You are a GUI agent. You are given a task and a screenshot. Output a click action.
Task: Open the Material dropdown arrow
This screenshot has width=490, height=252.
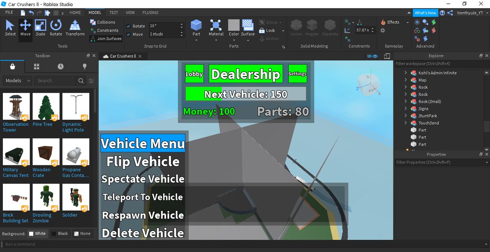click(216, 40)
